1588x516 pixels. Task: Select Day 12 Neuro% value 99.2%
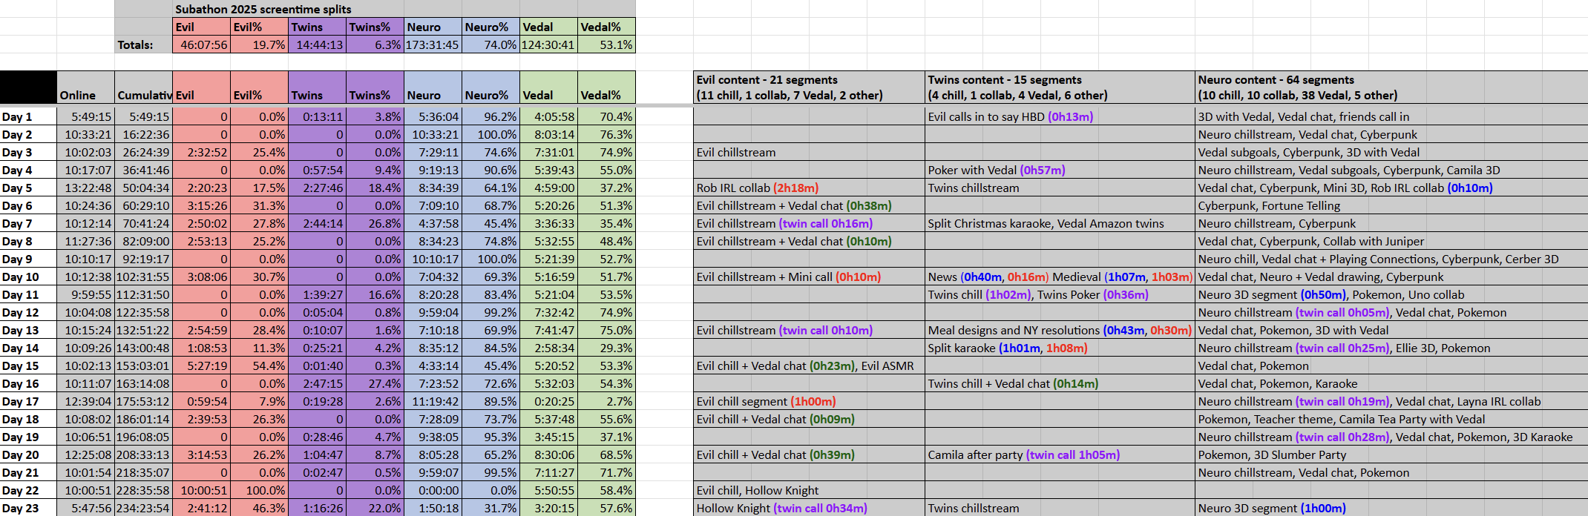[x=490, y=312]
